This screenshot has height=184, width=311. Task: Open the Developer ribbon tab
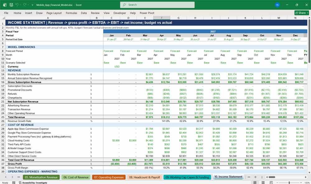tap(120, 13)
